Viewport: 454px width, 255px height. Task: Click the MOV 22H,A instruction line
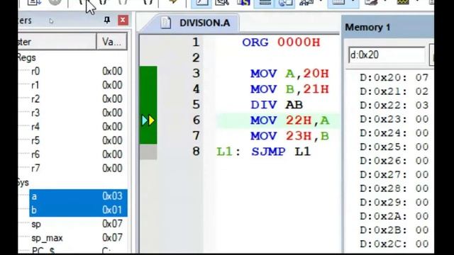(x=290, y=120)
